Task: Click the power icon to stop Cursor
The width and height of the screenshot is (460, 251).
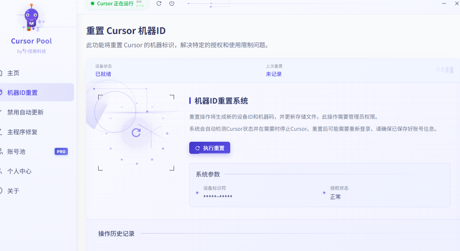Action: [x=171, y=3]
